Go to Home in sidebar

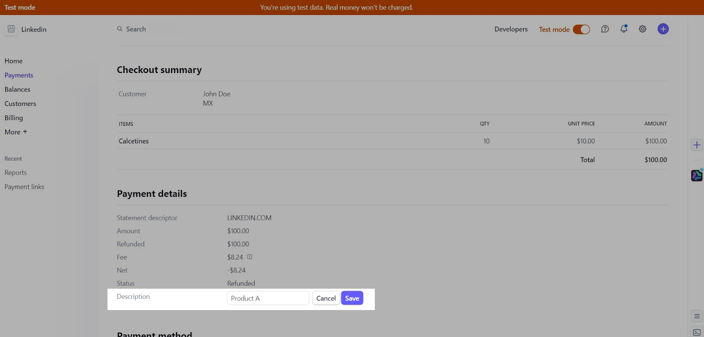14,61
